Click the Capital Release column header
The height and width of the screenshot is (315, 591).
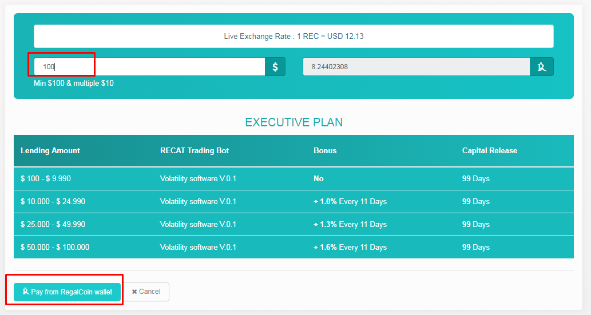[490, 151]
